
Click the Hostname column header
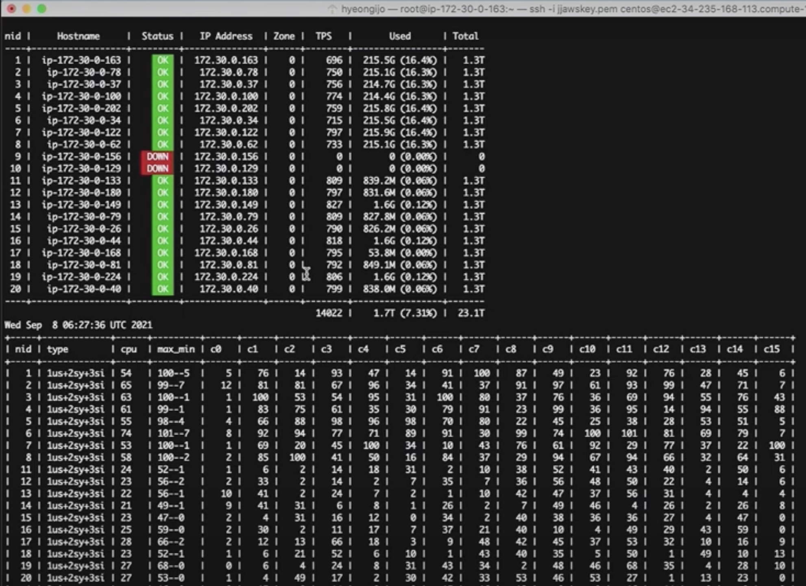(78, 36)
